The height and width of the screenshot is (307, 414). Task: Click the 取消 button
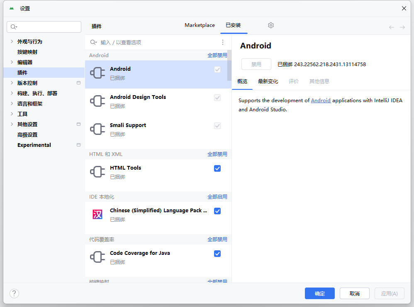(x=355, y=293)
